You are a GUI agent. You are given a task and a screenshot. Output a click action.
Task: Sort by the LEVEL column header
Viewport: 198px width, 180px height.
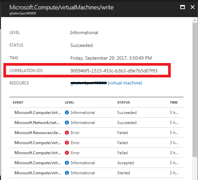click(x=70, y=103)
